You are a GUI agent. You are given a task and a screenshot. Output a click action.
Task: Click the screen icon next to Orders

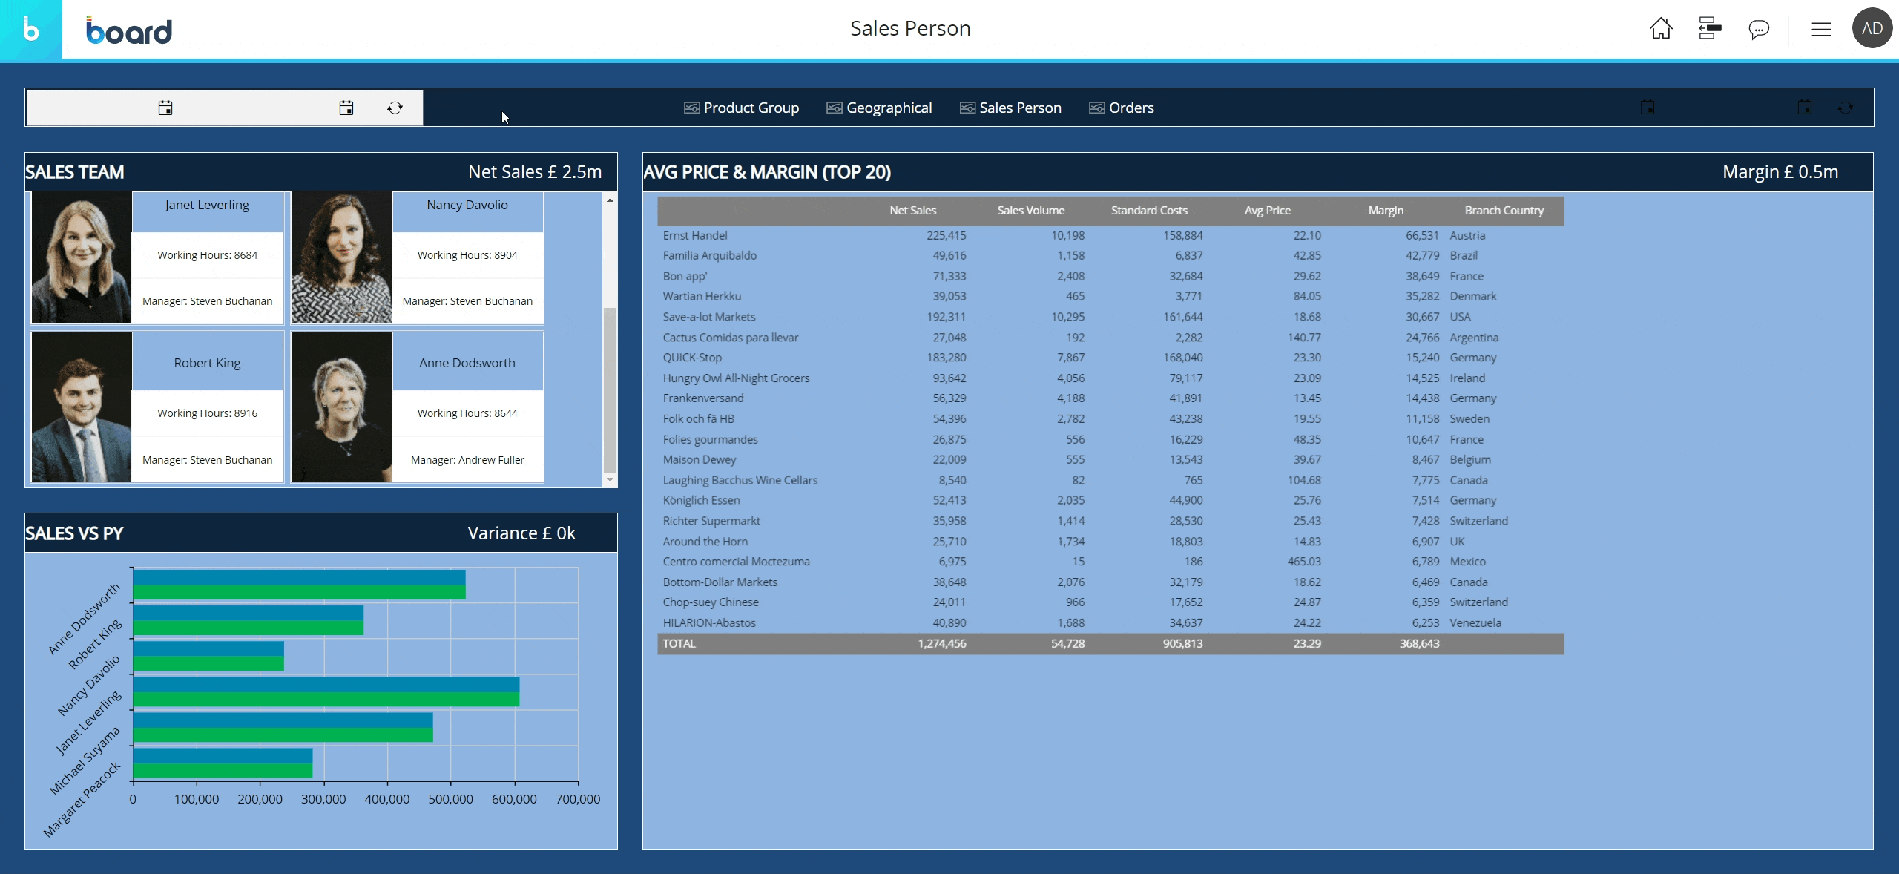1096,108
